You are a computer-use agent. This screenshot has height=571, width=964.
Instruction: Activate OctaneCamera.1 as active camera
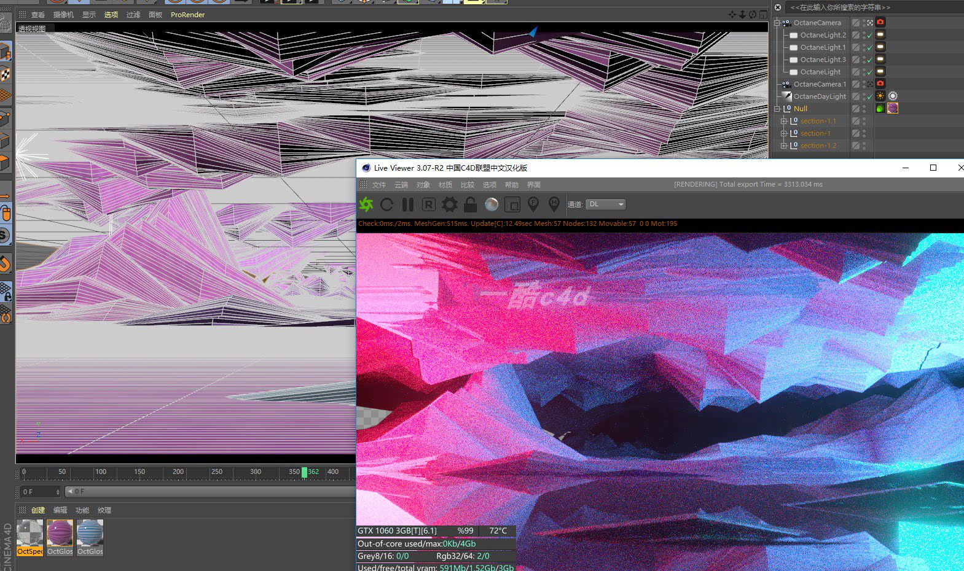point(870,84)
